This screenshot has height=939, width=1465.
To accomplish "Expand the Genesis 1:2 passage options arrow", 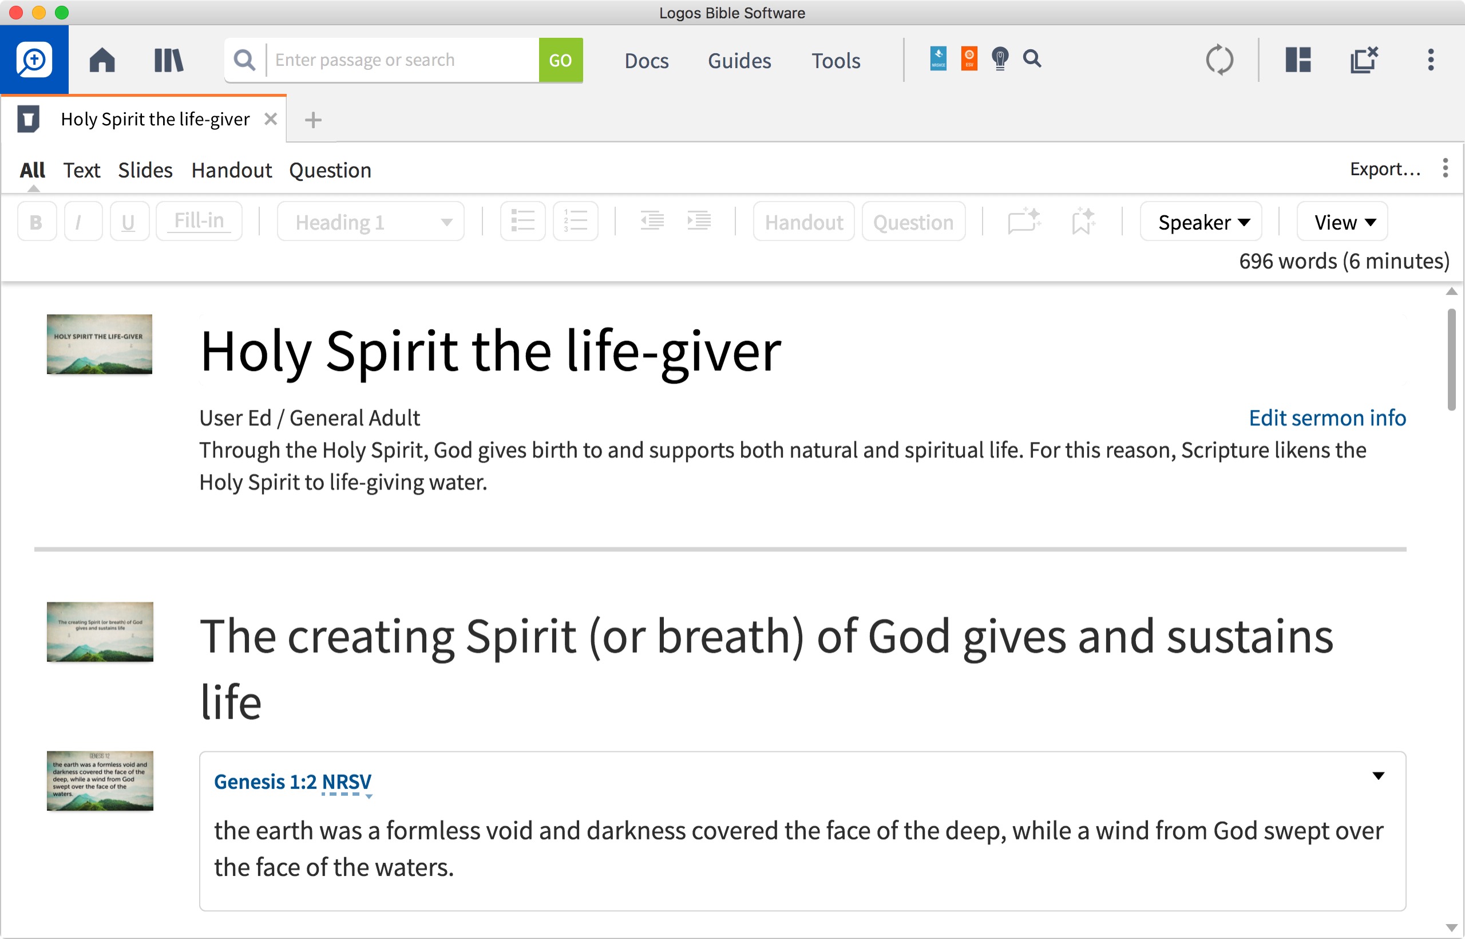I will point(1379,776).
